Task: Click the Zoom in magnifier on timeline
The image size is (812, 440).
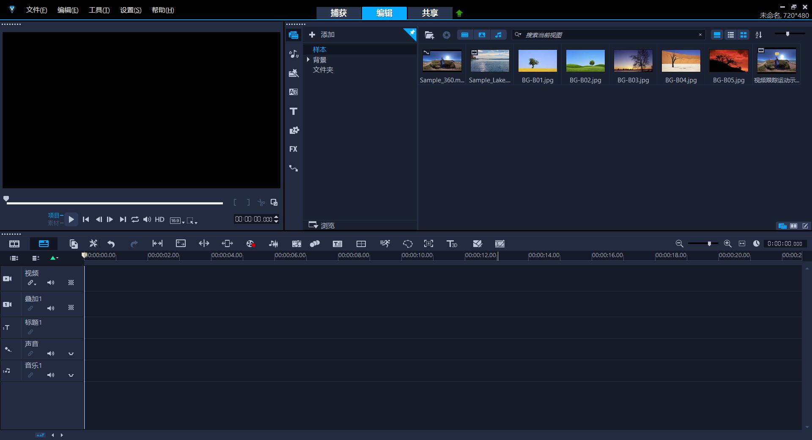Action: point(727,244)
